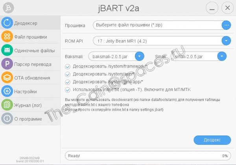Click the green Журнал (лог) document icon
Image resolution: width=236 pixels, height=165 pixels.
(x=7, y=105)
